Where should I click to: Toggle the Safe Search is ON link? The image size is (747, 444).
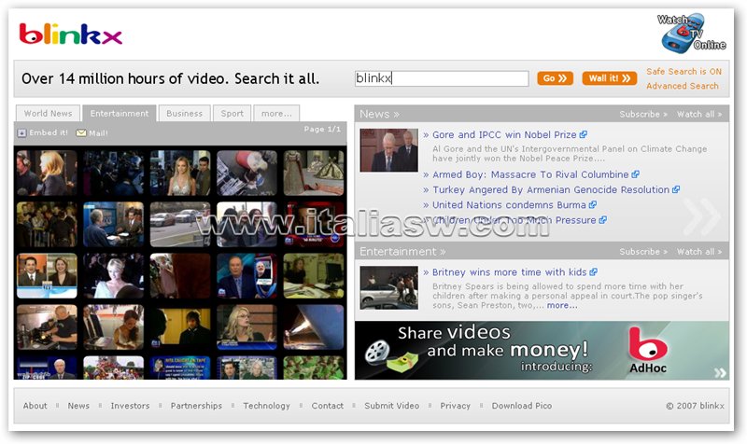[x=684, y=72]
